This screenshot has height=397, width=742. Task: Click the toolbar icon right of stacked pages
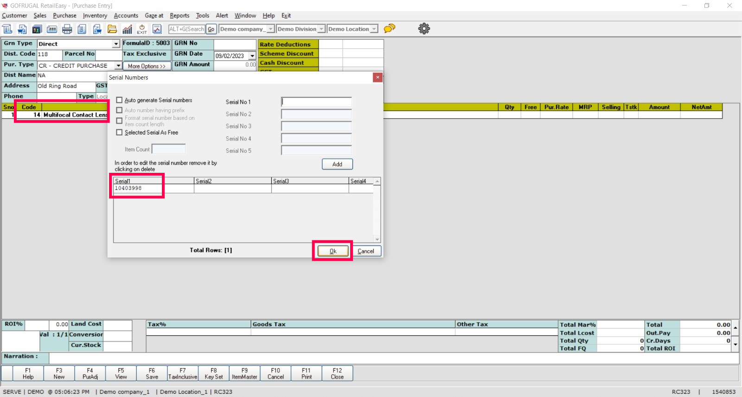(x=97, y=29)
